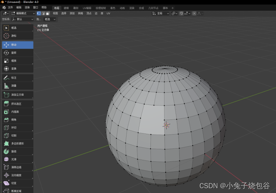This screenshot has width=276, height=193.
Task: Select the 移动 move tool
Action: click(x=18, y=45)
